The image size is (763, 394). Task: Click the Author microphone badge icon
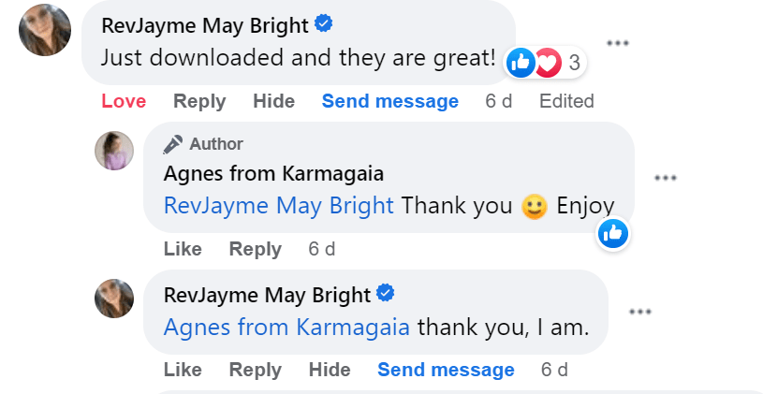tap(173, 144)
